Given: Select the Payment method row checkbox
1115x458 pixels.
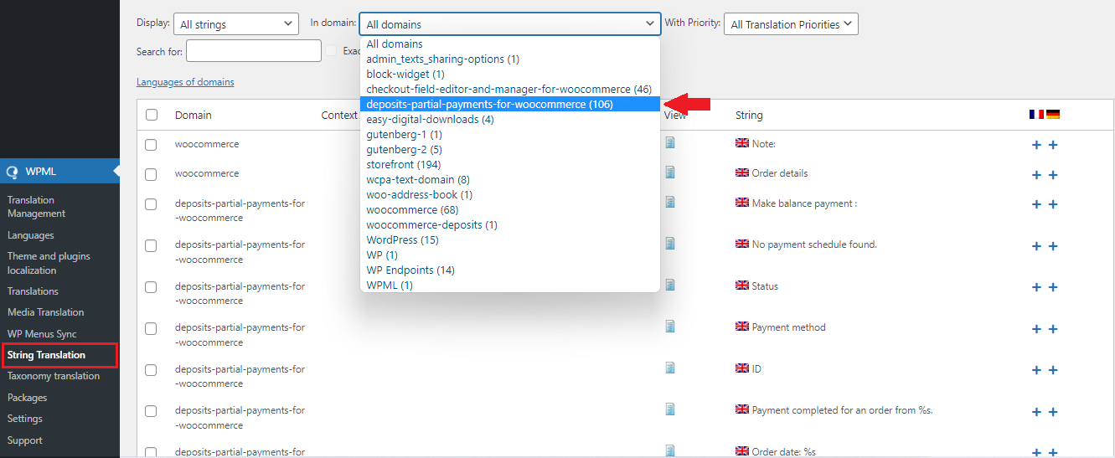Looking at the screenshot, I should click(151, 328).
